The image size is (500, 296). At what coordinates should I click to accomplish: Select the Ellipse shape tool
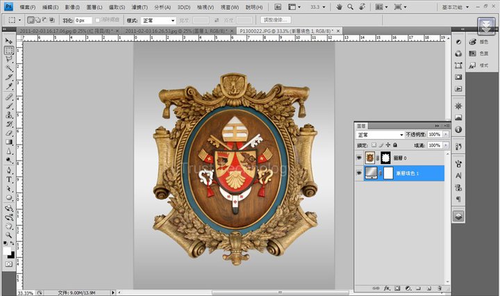[9, 197]
